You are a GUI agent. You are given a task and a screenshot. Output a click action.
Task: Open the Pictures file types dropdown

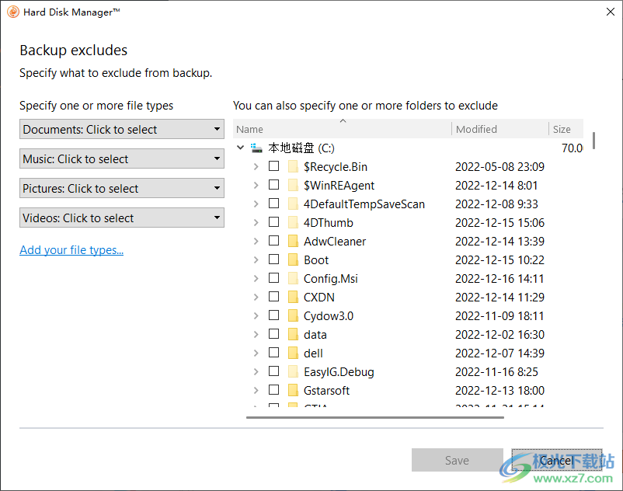[x=122, y=188]
